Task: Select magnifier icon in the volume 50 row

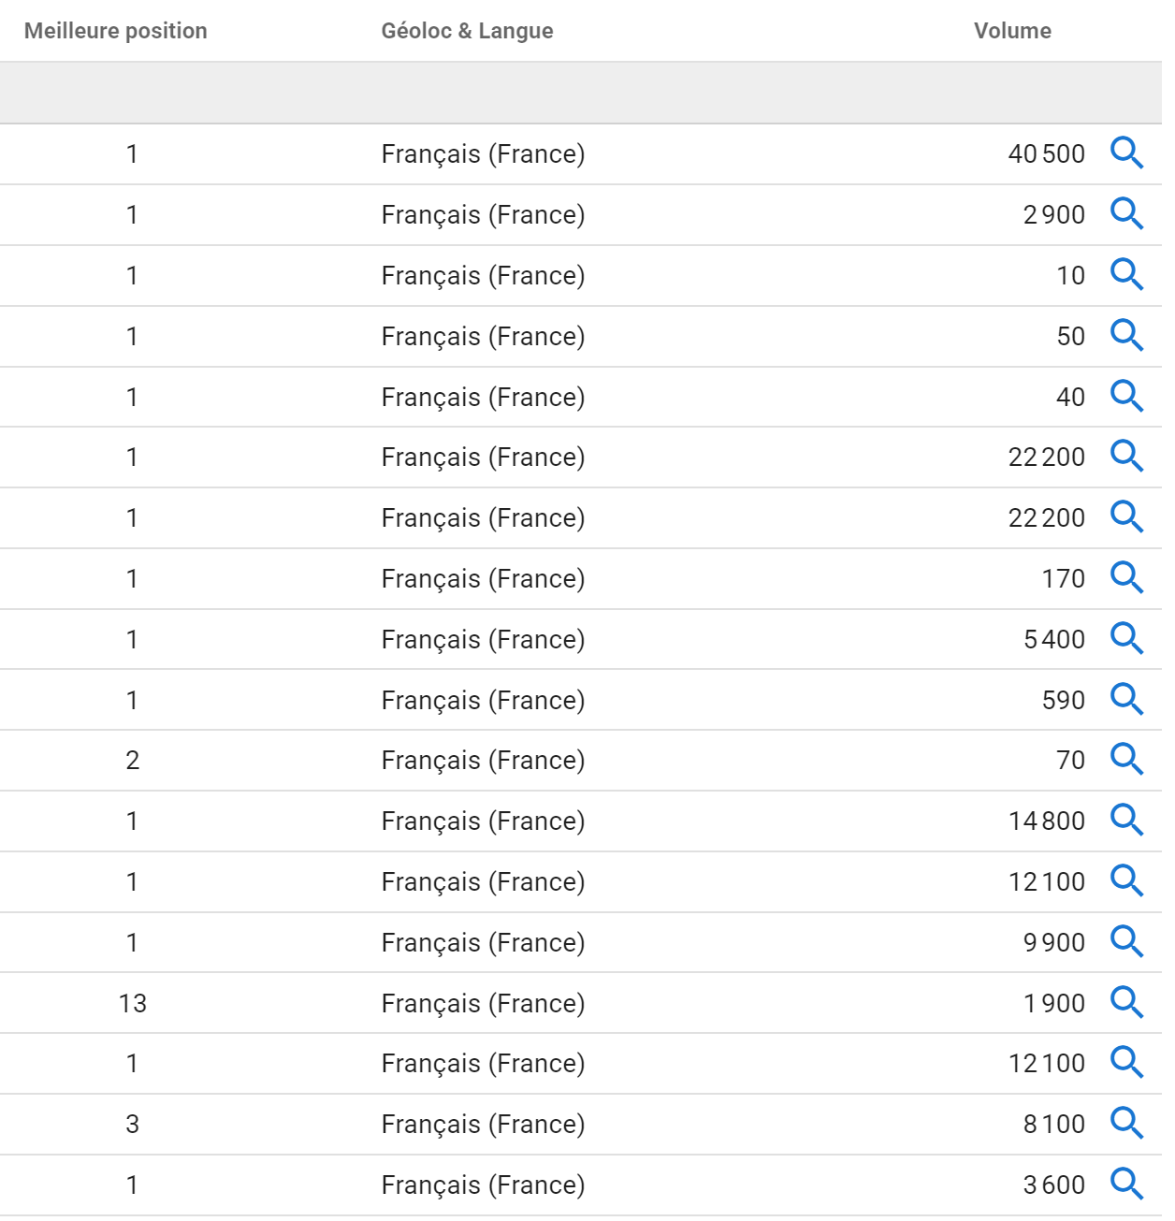Action: point(1126,335)
